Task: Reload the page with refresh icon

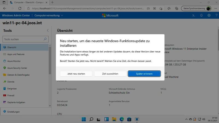Action: pyautogui.click(x=20, y=8)
